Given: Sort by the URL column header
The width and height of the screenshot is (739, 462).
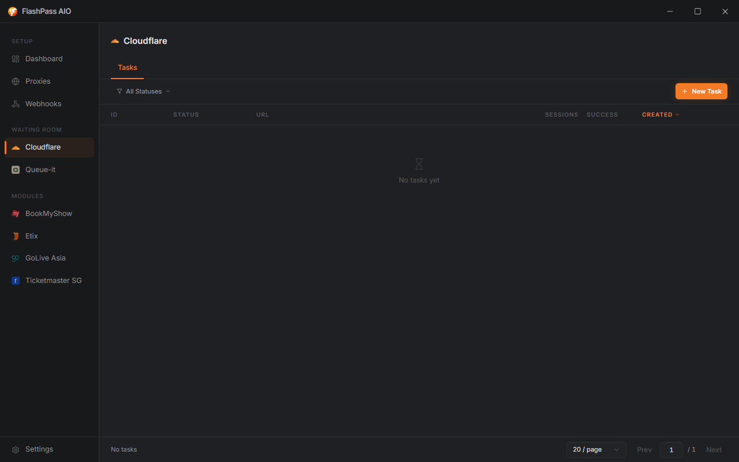Looking at the screenshot, I should click(x=263, y=115).
